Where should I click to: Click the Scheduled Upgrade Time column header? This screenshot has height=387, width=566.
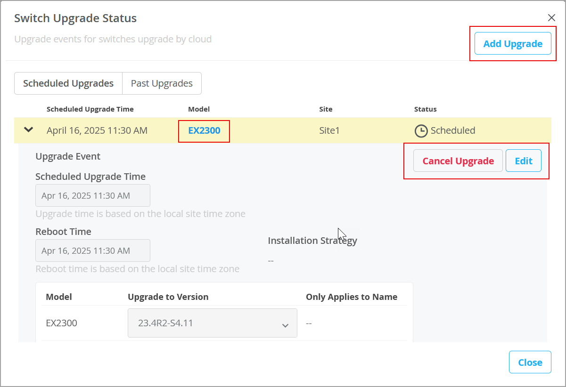90,109
